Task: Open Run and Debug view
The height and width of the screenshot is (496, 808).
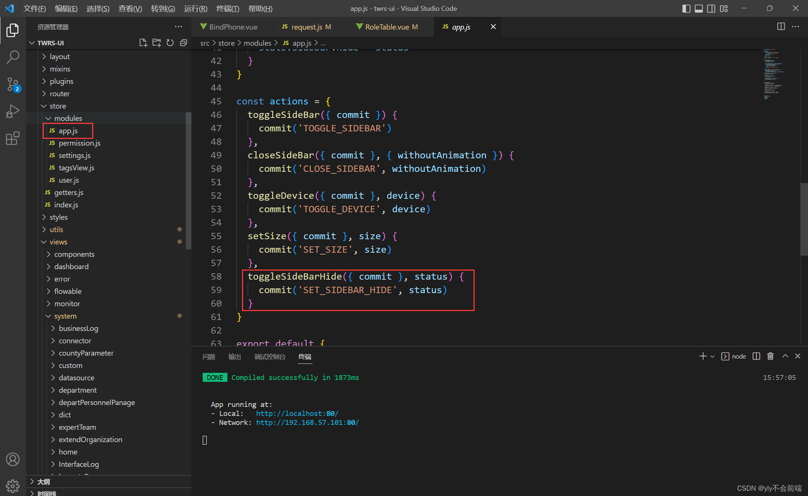Action: click(x=13, y=111)
